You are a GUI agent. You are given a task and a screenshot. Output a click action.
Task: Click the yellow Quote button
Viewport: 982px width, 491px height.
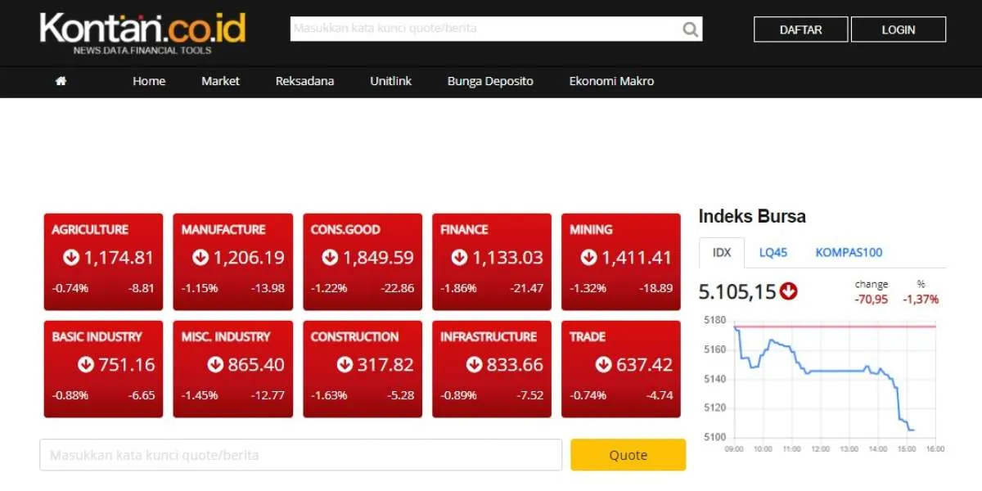628,455
